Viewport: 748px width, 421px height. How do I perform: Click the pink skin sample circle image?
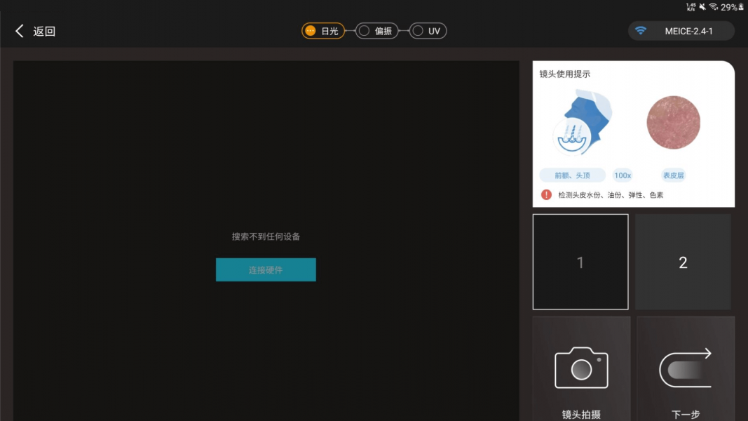click(x=673, y=123)
